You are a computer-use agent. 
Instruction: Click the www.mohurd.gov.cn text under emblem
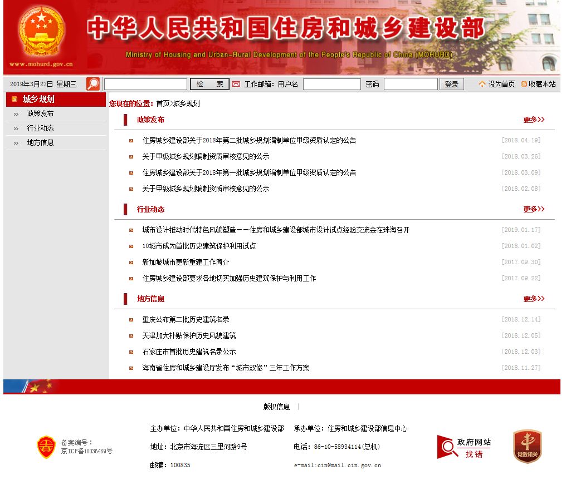pos(41,64)
